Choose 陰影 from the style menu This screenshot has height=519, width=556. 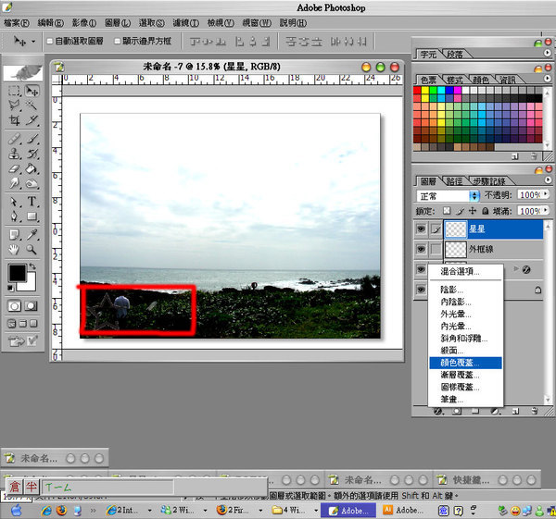[x=465, y=290]
